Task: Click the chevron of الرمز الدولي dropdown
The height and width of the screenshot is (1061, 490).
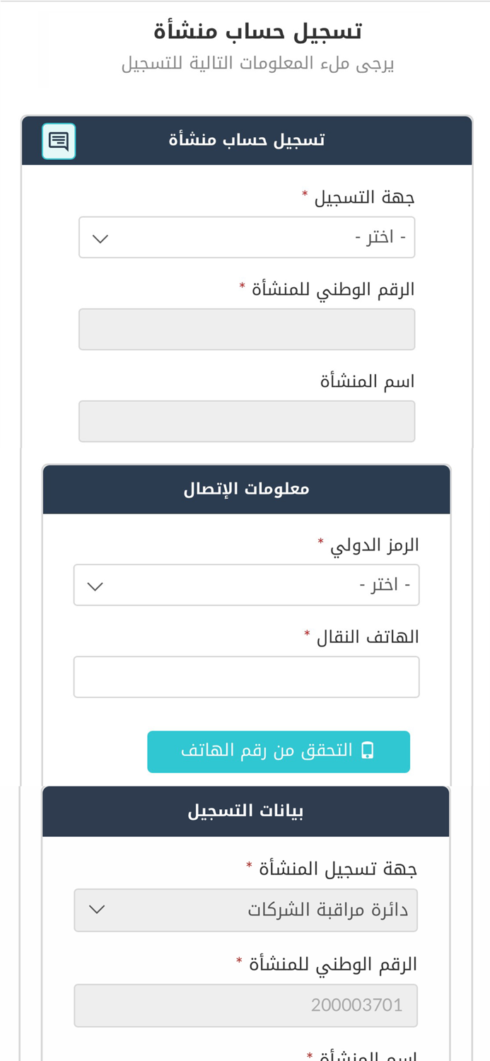Action: pos(95,584)
